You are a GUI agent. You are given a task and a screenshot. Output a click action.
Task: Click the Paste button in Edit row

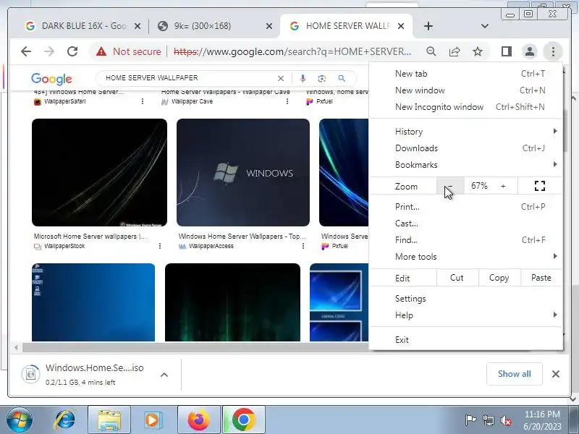click(541, 278)
